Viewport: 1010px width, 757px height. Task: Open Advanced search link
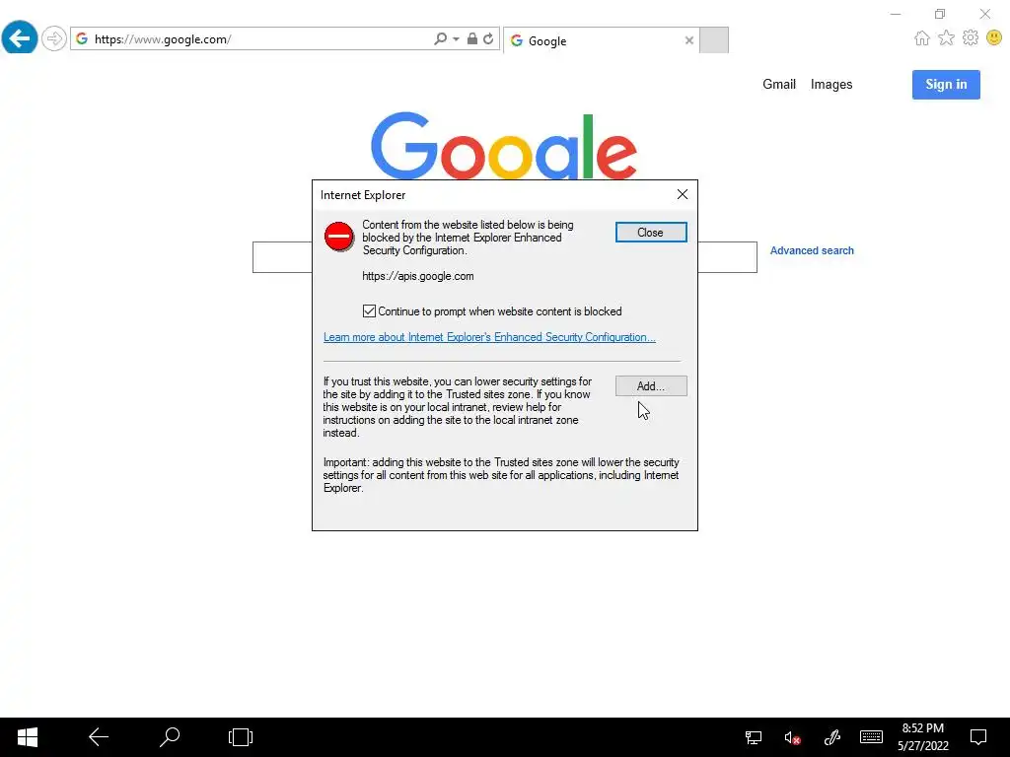coord(812,250)
